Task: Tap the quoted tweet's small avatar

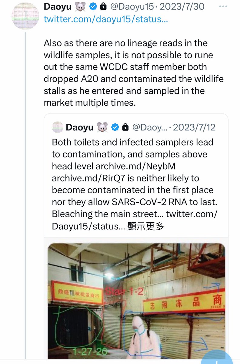Action: pyautogui.click(x=57, y=127)
